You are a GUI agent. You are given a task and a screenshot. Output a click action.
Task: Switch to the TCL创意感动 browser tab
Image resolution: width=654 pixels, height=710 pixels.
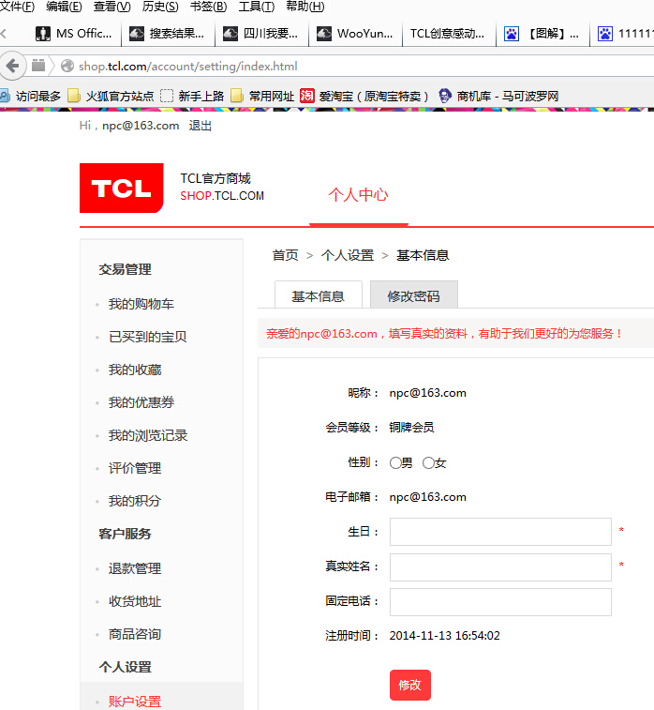(x=449, y=34)
